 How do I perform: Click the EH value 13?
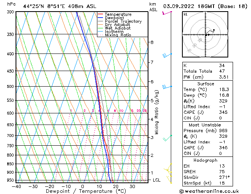tap(222, 166)
